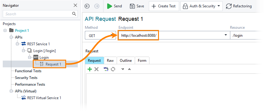Switch to the Outline tab

[x=126, y=60]
